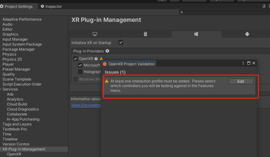
Task: Focus the settings search field
Action: (224, 12)
